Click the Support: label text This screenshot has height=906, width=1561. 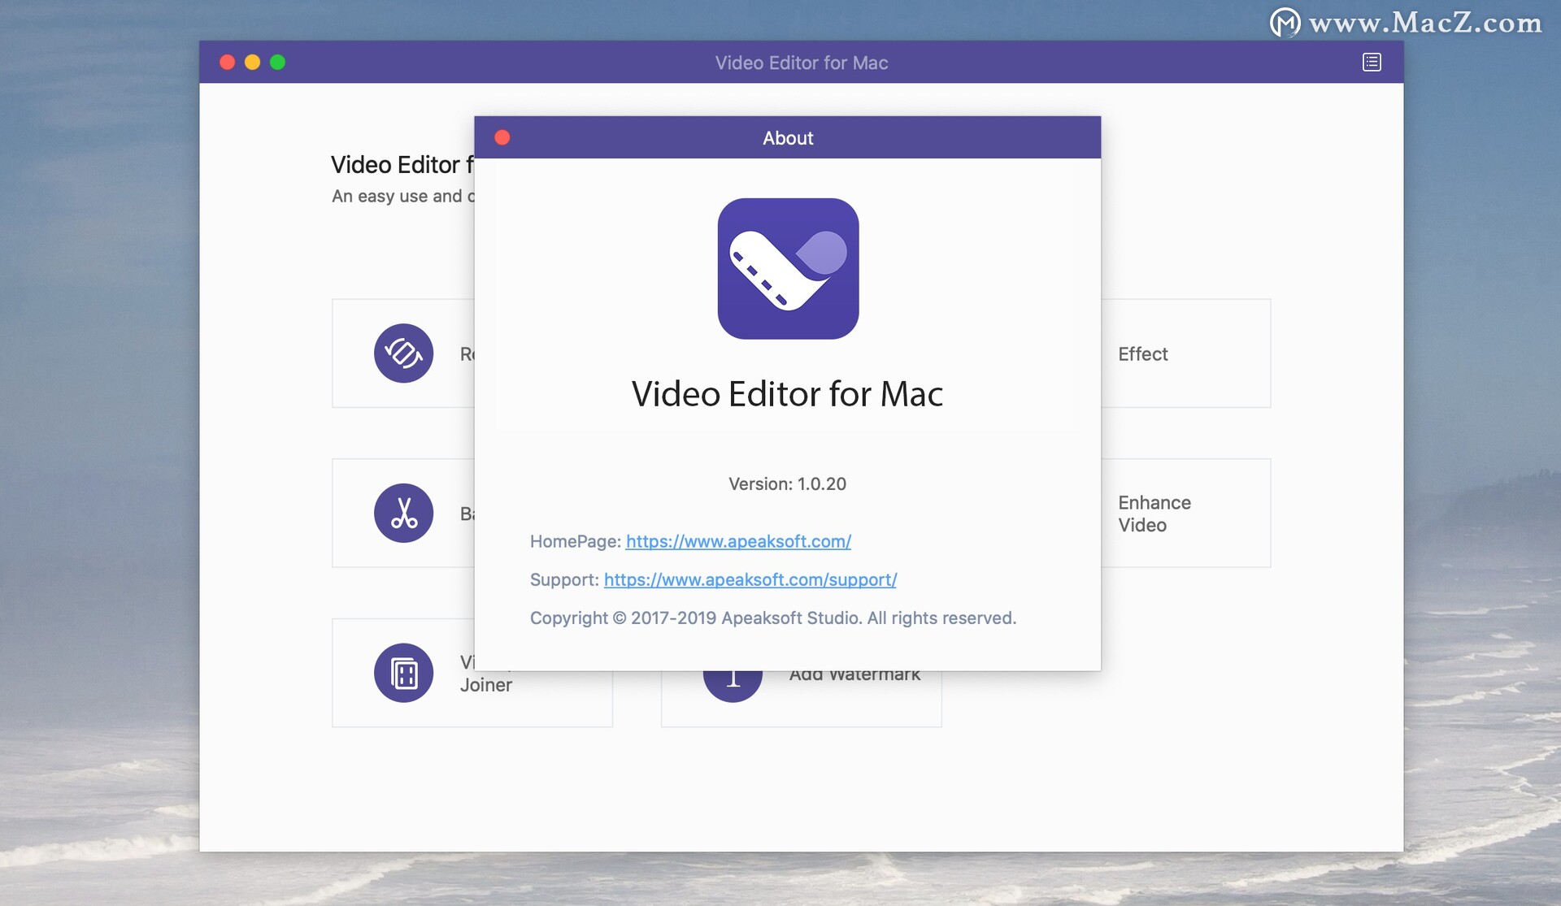point(564,579)
